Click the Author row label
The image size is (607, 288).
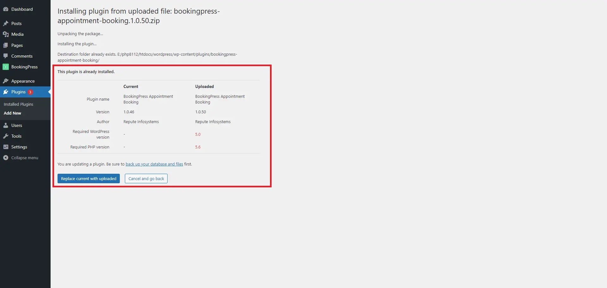103,122
